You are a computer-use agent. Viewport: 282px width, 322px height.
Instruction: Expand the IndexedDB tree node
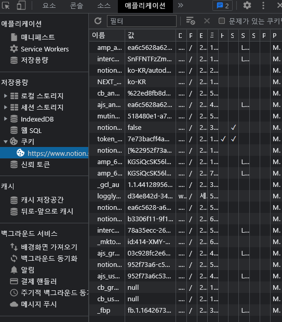pos(6,119)
